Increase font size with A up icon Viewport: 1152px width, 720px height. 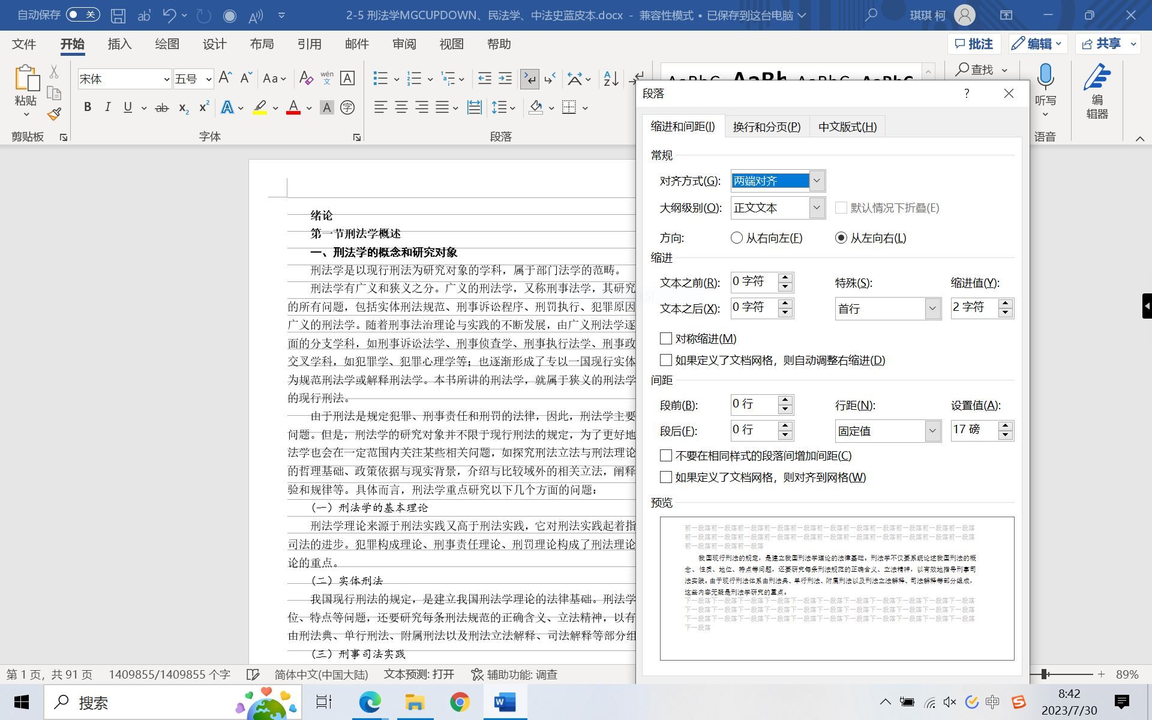point(225,78)
